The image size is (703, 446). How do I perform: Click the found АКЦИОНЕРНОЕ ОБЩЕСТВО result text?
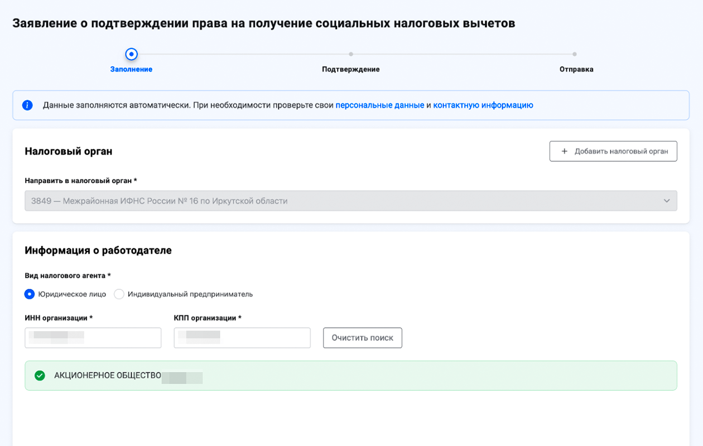point(108,376)
